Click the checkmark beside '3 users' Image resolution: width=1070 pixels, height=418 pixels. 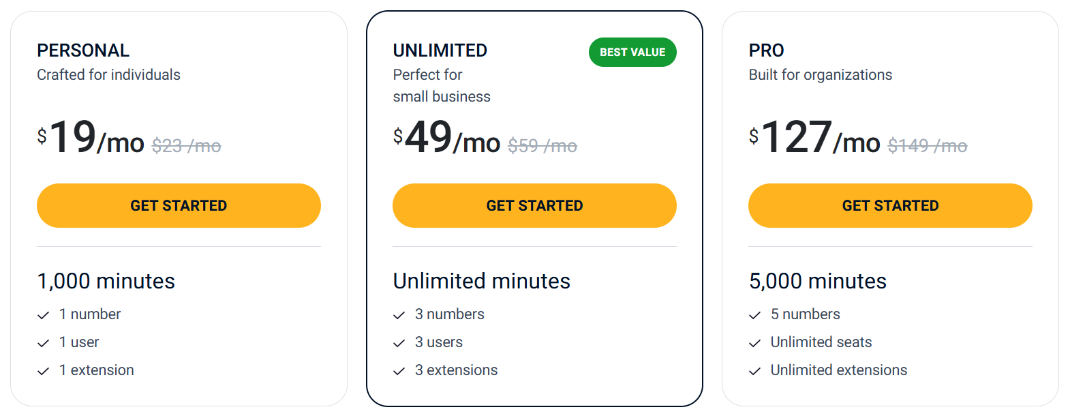pyautogui.click(x=398, y=342)
